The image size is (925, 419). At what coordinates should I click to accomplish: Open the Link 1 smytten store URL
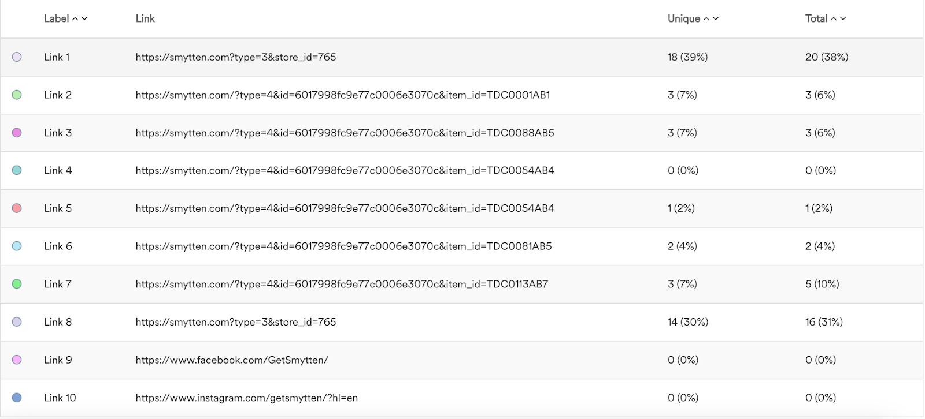pyautogui.click(x=236, y=57)
